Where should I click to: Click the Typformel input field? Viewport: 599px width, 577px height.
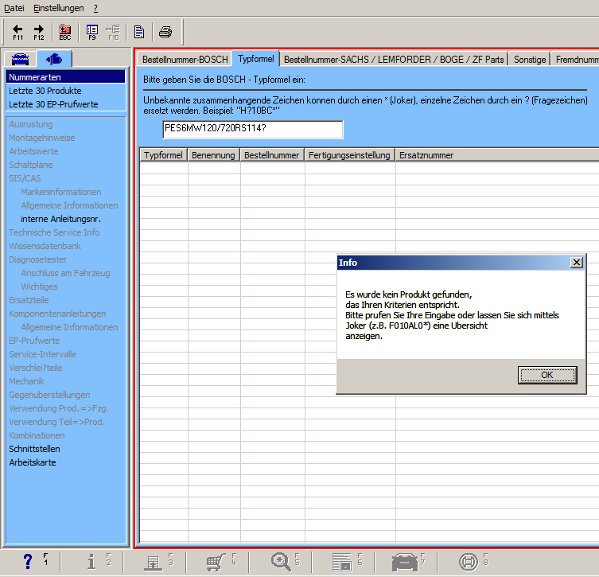click(252, 129)
